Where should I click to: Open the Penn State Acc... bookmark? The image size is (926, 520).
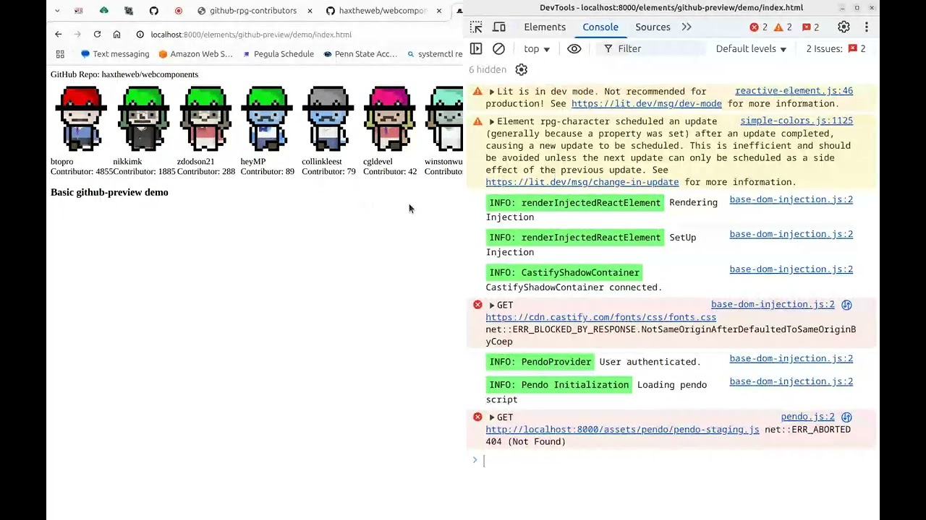[360, 53]
